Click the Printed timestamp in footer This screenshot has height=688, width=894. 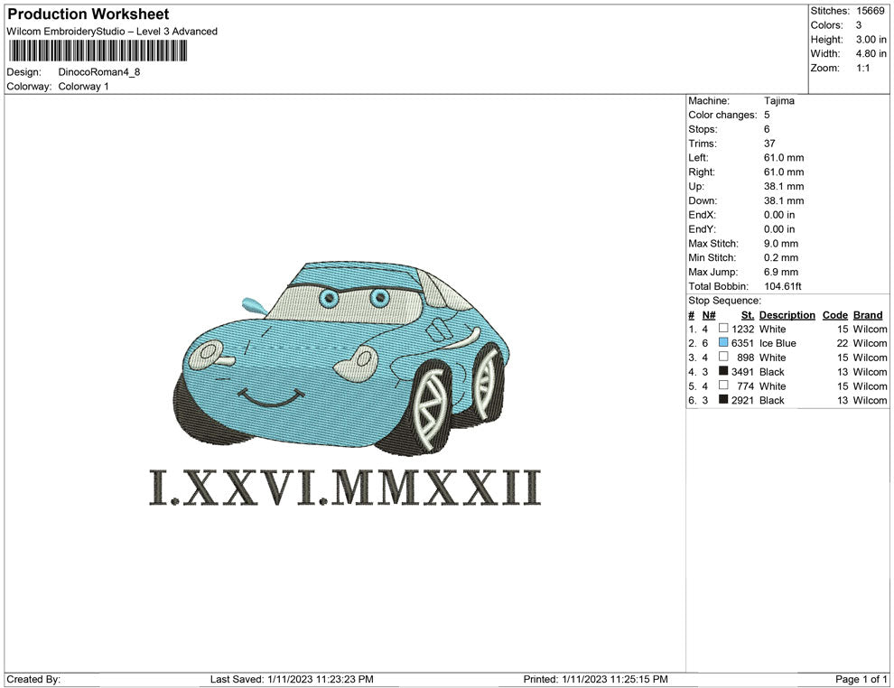click(595, 679)
